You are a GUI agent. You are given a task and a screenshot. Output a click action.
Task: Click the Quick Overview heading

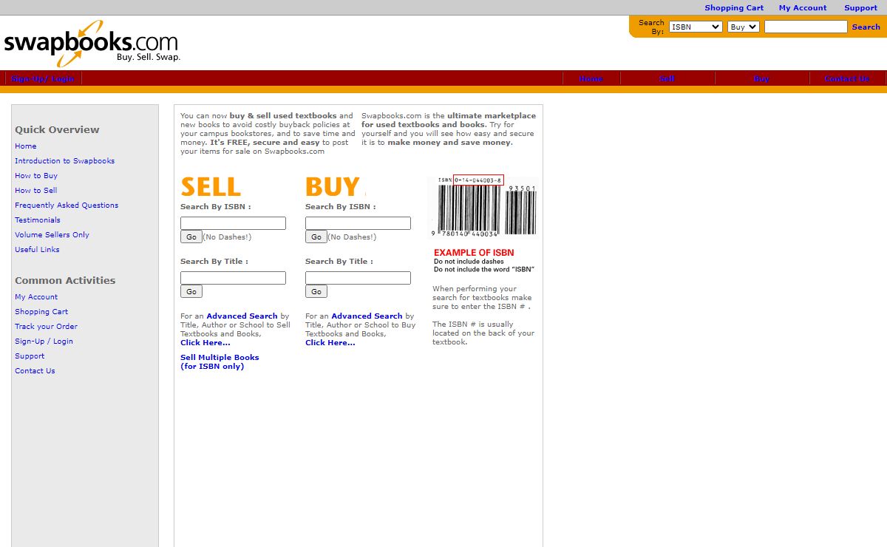[57, 129]
